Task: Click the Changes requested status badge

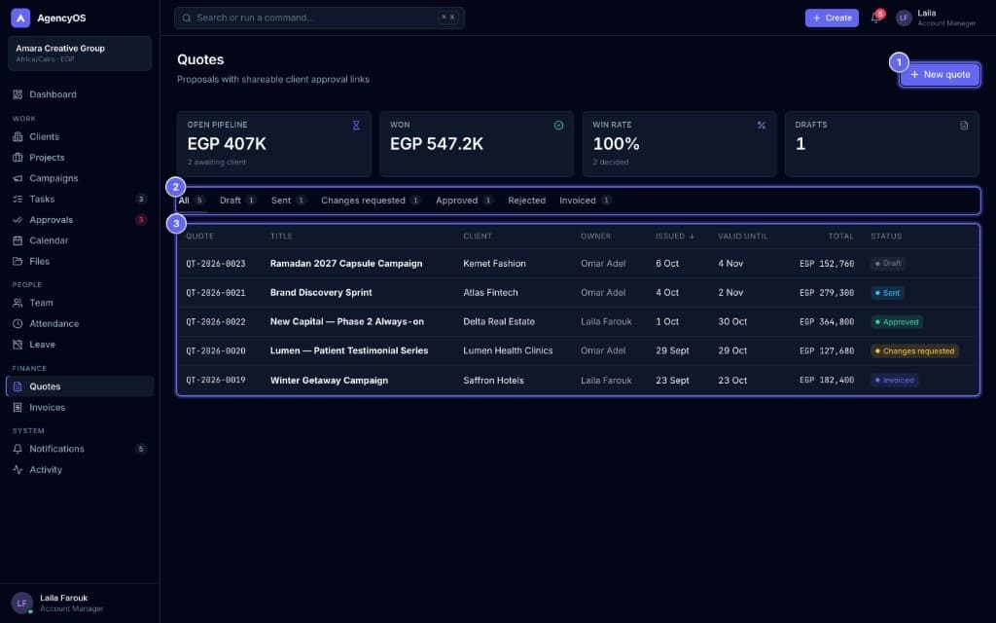Action: pos(914,350)
